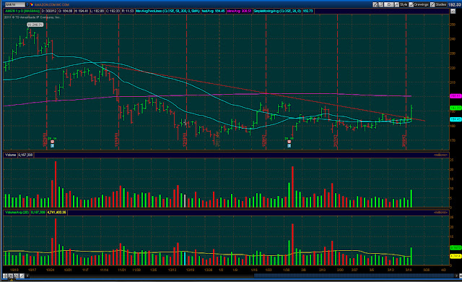The height and width of the screenshot is (282, 462).
Task: Click the first earnings phone icon on the chart
Action: 52,142
